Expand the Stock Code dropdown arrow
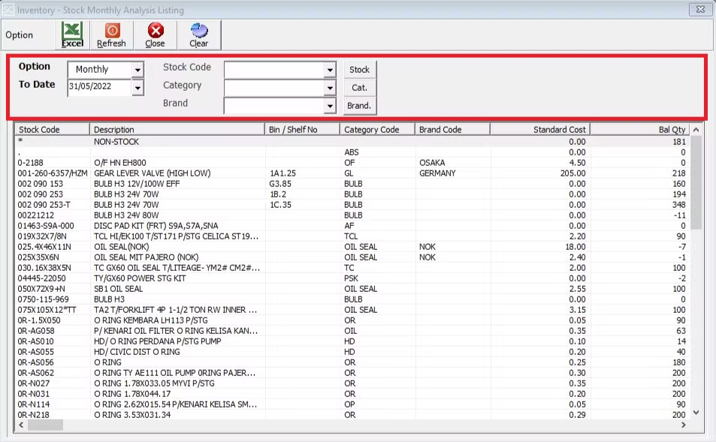 [330, 71]
